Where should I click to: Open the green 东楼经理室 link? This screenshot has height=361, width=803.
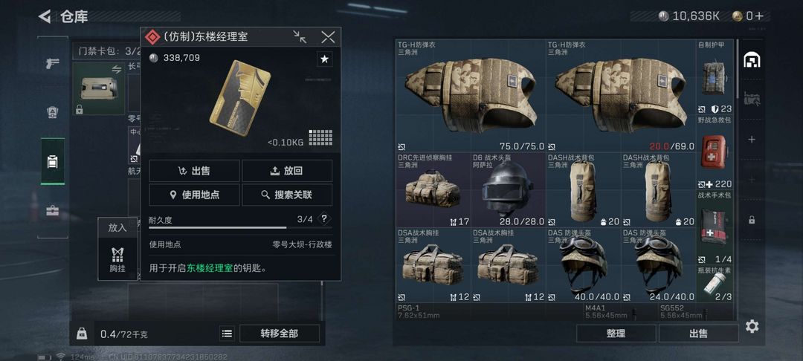210,268
